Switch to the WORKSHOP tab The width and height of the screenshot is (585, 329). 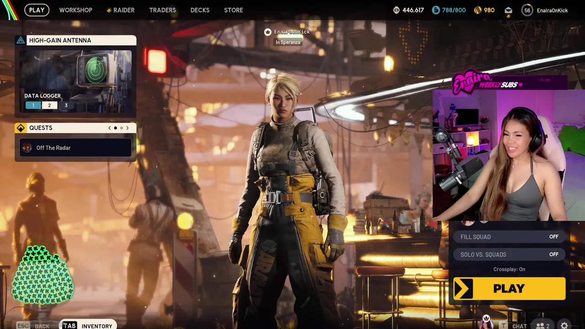pos(75,10)
